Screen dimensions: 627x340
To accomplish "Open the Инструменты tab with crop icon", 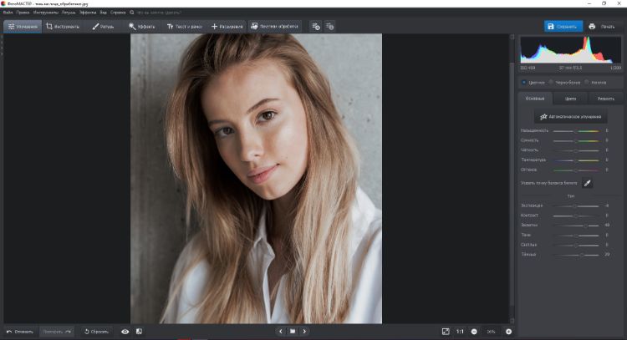I will 63,27.
